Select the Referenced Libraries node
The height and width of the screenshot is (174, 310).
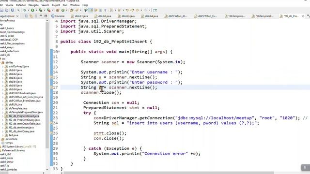(14, 150)
